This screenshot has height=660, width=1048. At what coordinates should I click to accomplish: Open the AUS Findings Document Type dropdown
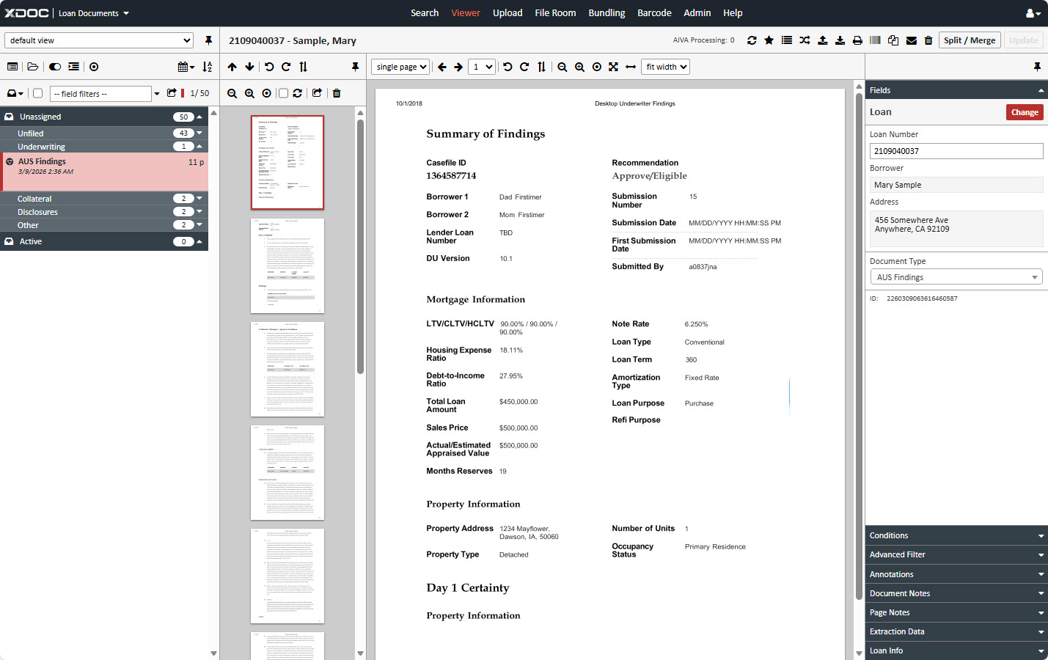click(x=956, y=277)
